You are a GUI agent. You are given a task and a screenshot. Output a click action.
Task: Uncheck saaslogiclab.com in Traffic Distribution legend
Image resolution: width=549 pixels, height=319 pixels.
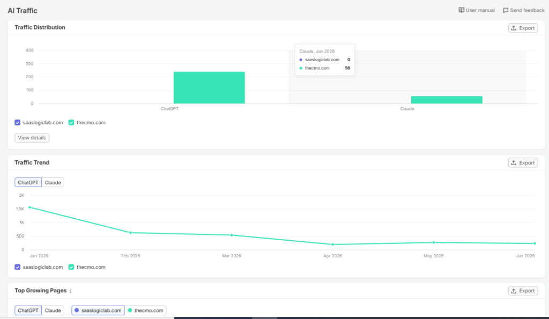18,123
